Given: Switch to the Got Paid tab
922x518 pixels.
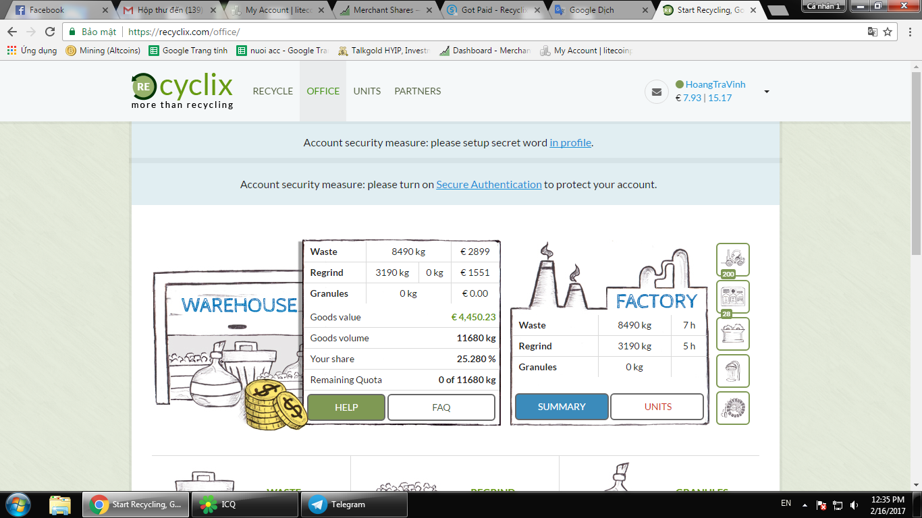Looking at the screenshot, I should pyautogui.click(x=493, y=10).
